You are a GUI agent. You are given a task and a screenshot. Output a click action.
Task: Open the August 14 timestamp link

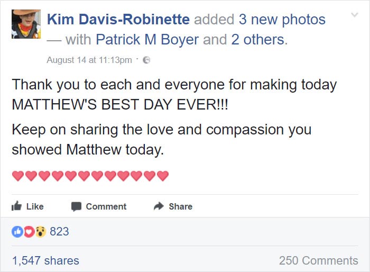coord(89,60)
